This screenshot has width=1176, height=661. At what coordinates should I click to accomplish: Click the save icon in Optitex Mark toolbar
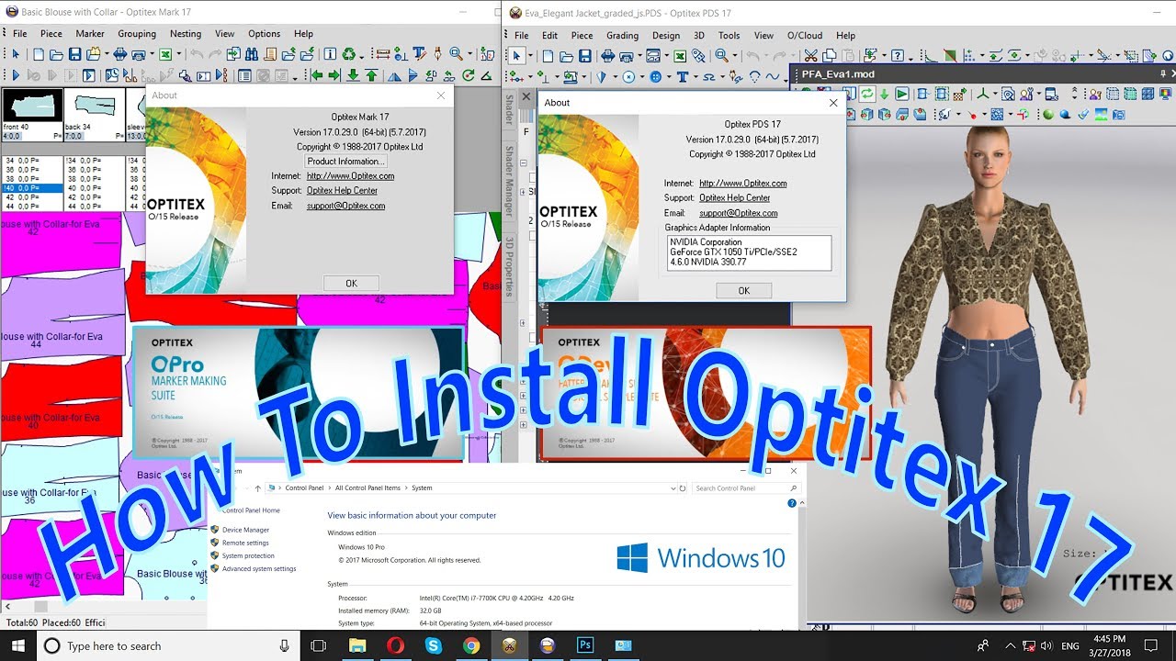74,54
